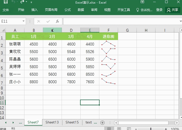Click the Save icon in quick access toolbar
The width and height of the screenshot is (182, 130).
(5, 2)
